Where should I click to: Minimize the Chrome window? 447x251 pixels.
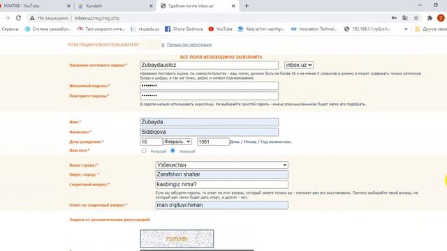420,5
